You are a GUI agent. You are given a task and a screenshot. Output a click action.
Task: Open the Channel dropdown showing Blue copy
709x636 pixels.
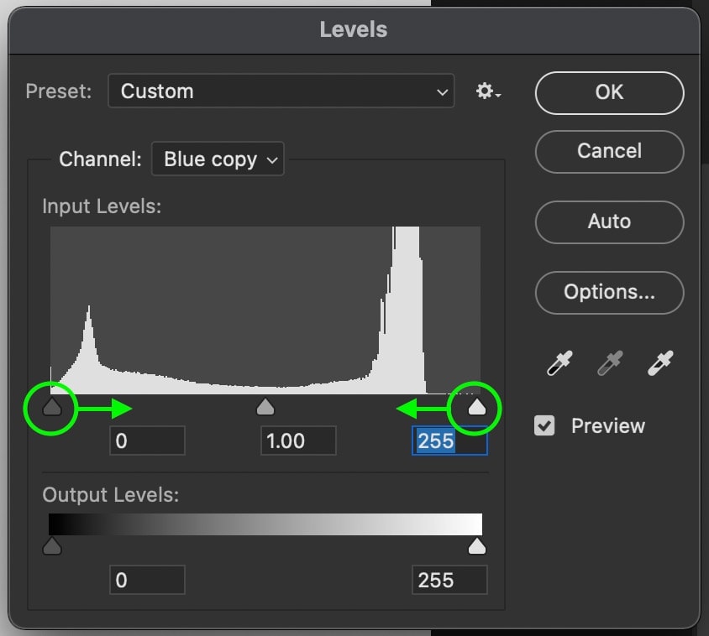click(218, 159)
